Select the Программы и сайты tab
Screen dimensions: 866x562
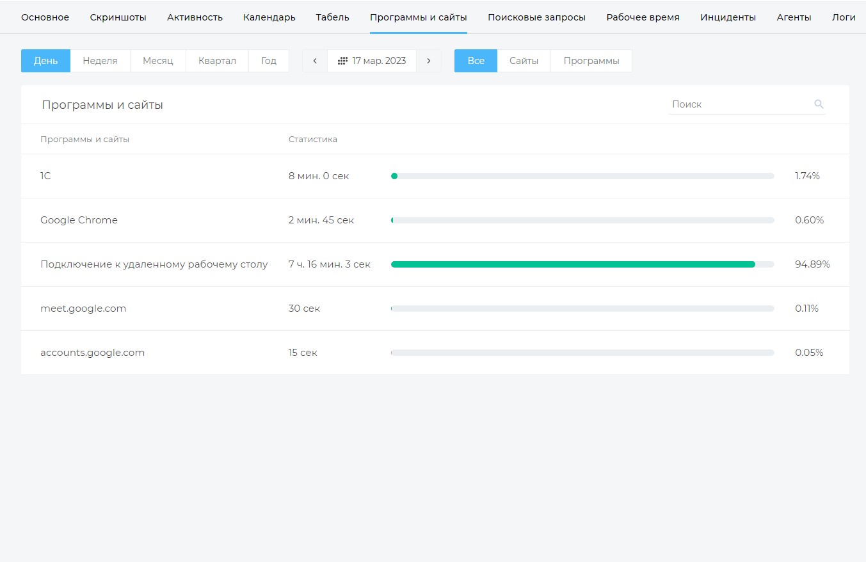419,17
